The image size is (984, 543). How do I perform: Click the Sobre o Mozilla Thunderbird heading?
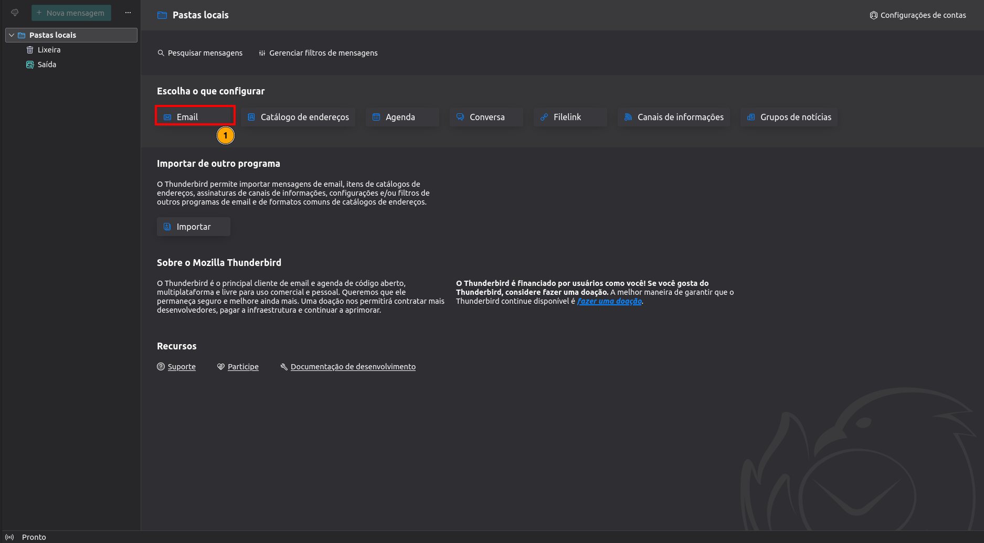click(x=219, y=263)
